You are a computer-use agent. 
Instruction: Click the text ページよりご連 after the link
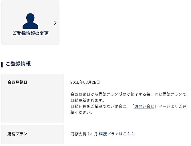(172, 106)
